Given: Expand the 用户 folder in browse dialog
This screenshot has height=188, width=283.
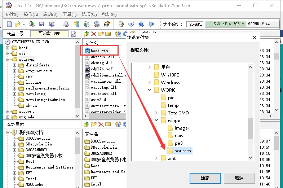Looking at the screenshot, I should [x=150, y=67].
